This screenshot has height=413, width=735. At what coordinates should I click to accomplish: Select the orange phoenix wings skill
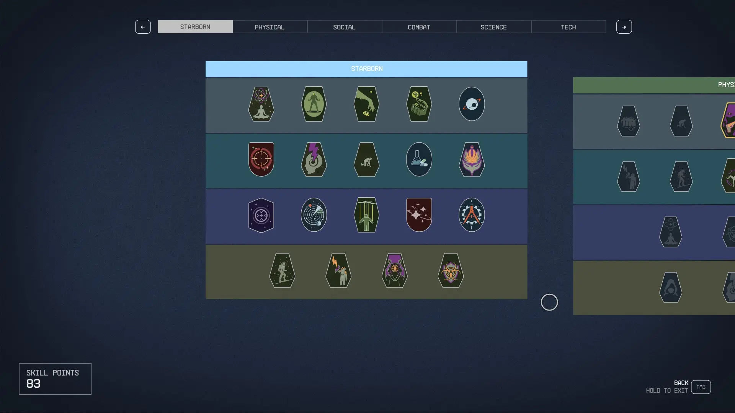tap(472, 159)
